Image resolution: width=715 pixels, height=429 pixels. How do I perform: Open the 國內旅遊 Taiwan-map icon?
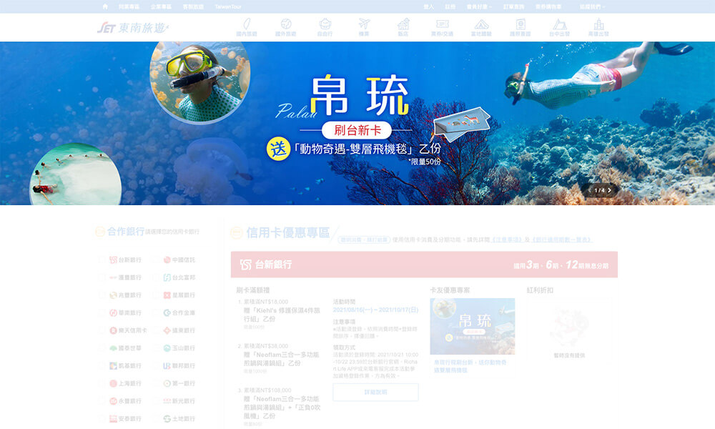tap(246, 27)
